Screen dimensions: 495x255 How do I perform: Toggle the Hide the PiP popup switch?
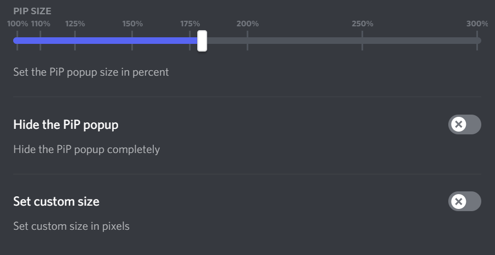[x=464, y=124]
